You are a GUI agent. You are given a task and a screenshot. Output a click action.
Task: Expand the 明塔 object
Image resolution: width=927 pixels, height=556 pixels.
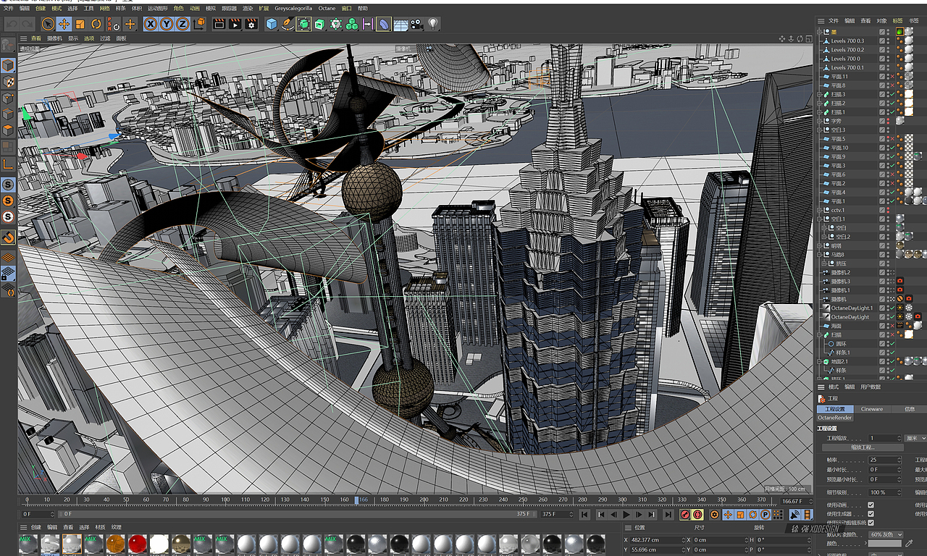(819, 245)
